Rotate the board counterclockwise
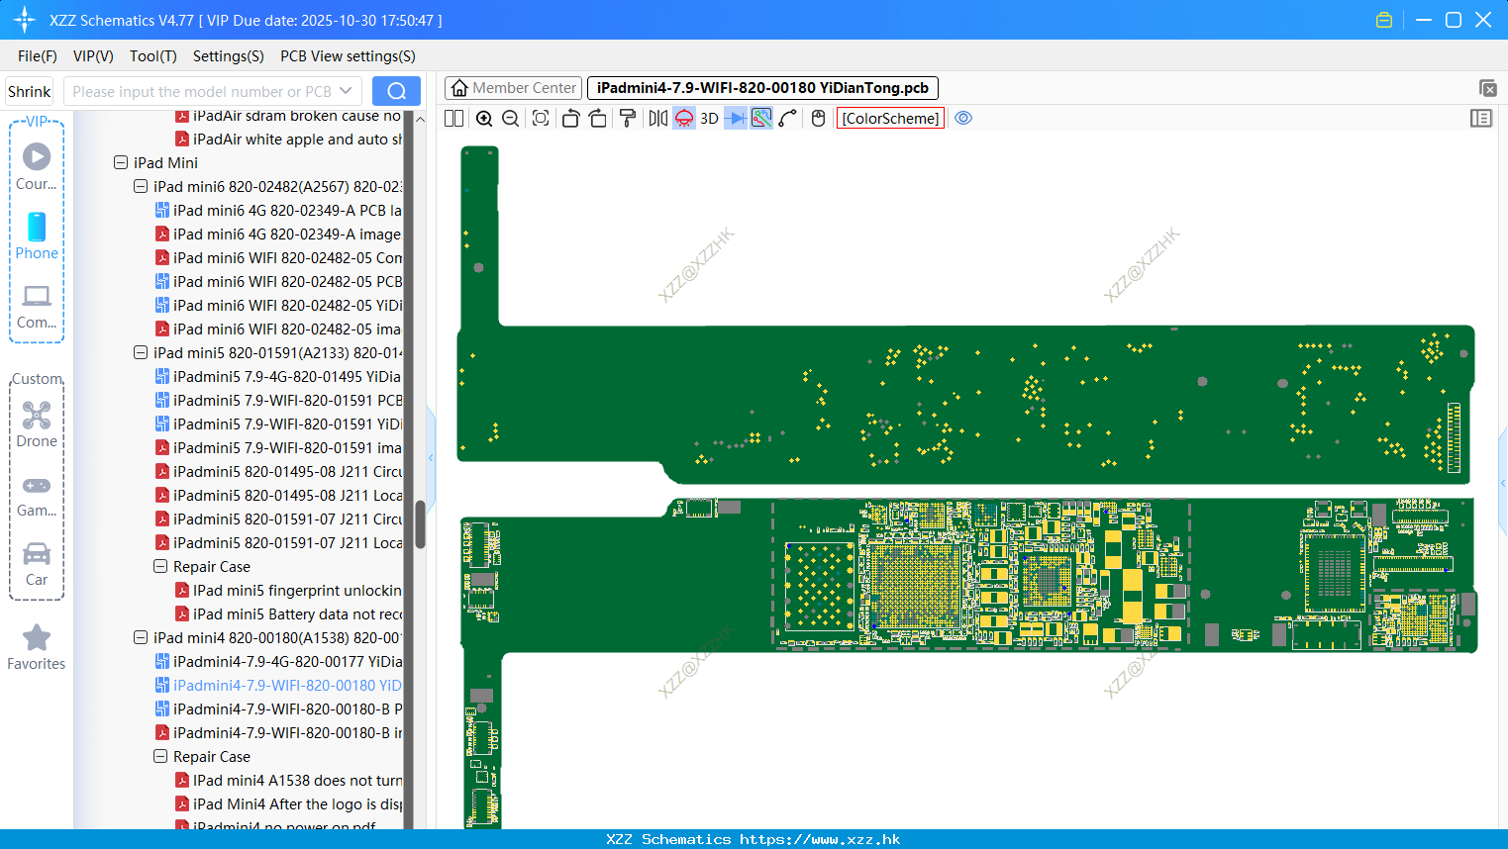This screenshot has width=1508, height=849. pyautogui.click(x=570, y=119)
